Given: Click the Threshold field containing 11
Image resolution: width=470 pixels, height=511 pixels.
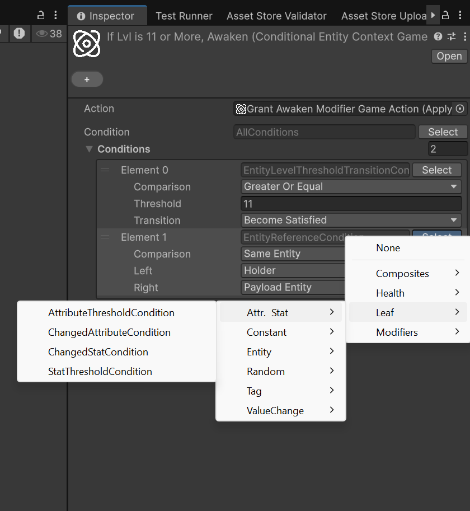Looking at the screenshot, I should tap(351, 204).
